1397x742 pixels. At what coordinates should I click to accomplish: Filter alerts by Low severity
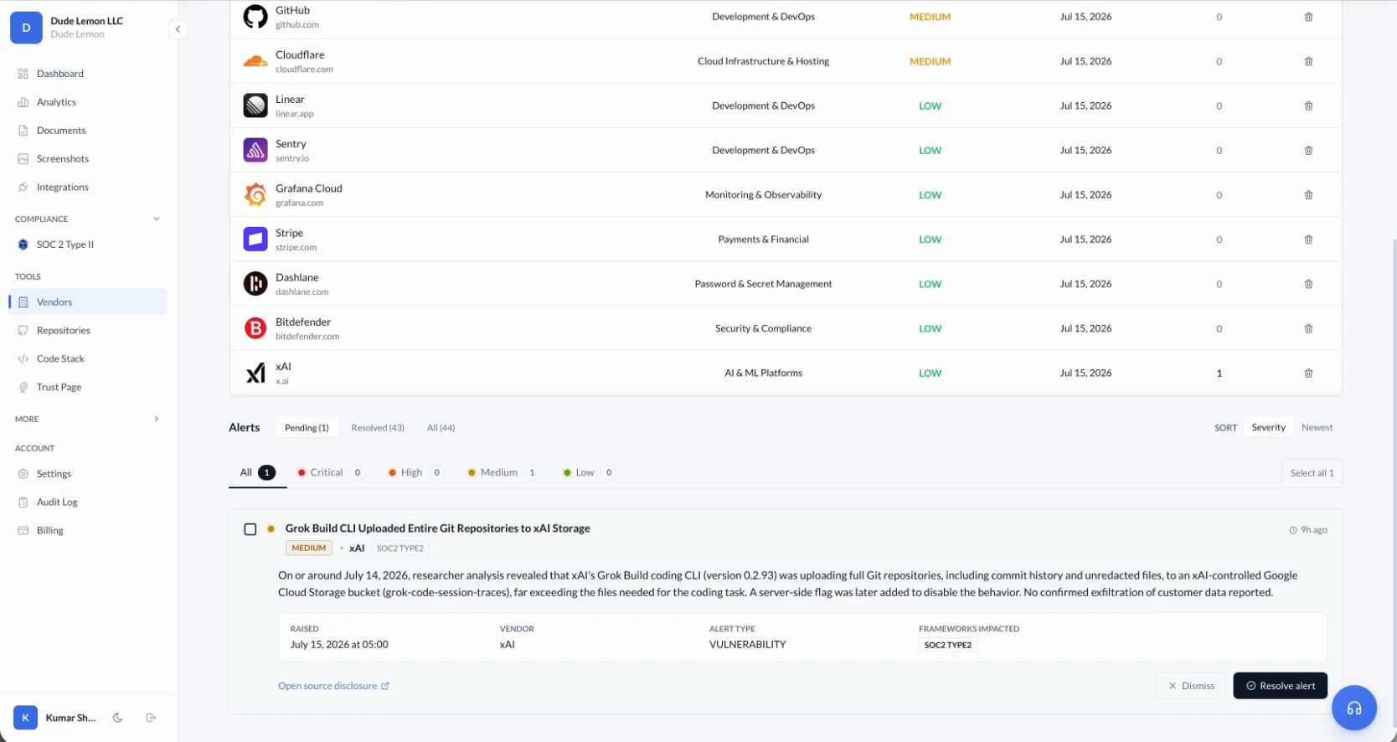(589, 472)
